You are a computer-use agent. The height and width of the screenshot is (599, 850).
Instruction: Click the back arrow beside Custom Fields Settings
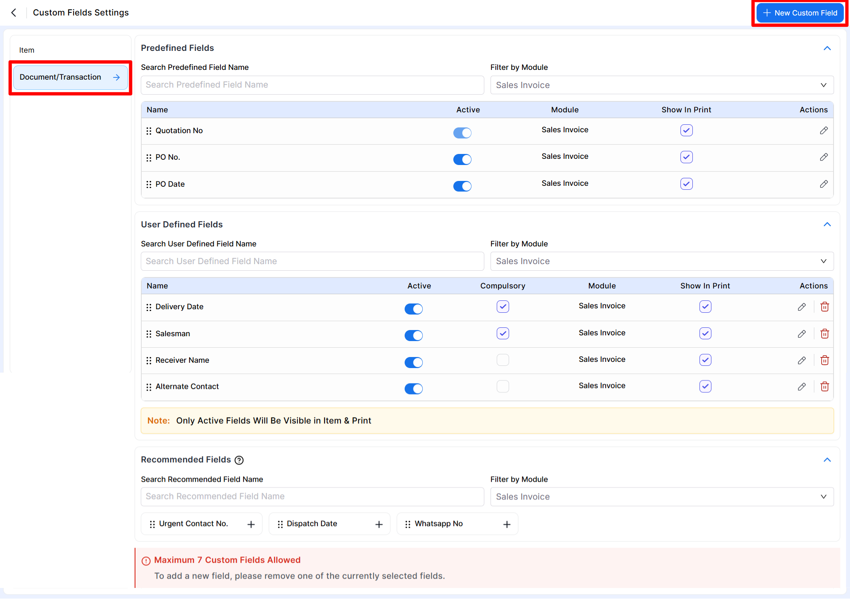coord(14,13)
